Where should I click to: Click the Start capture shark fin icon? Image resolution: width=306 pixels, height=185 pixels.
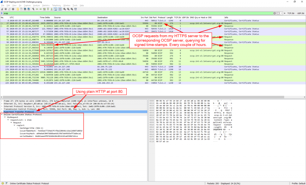2,9
